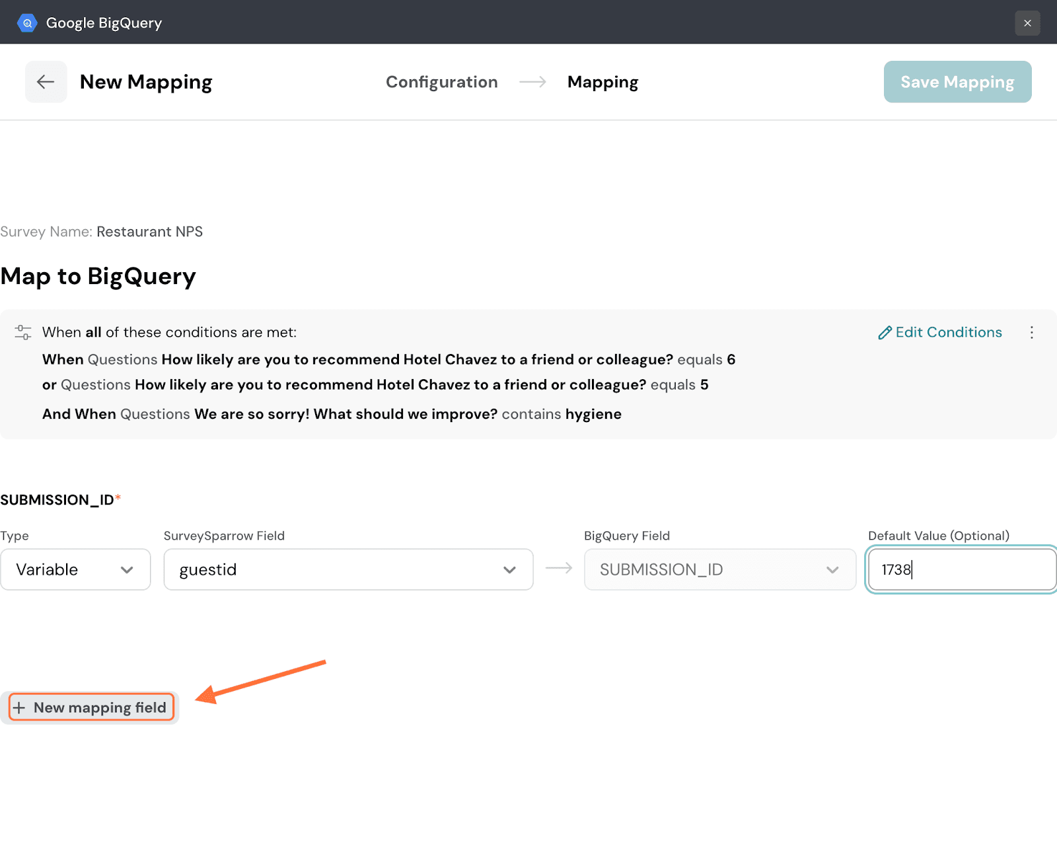The image size is (1057, 862).
Task: Open Edit Conditions link
Action: point(940,332)
